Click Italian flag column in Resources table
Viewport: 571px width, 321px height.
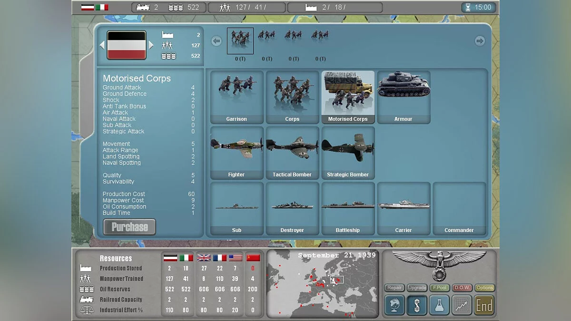[x=186, y=258]
